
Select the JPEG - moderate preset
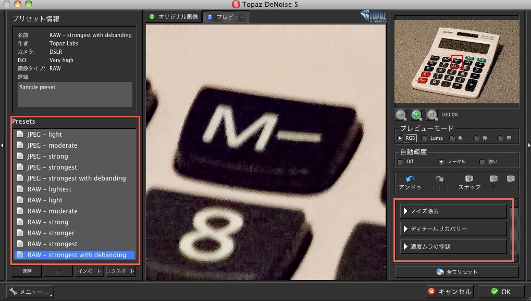(52, 146)
